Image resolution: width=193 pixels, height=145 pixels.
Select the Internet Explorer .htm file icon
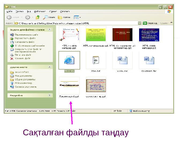click(x=69, y=60)
